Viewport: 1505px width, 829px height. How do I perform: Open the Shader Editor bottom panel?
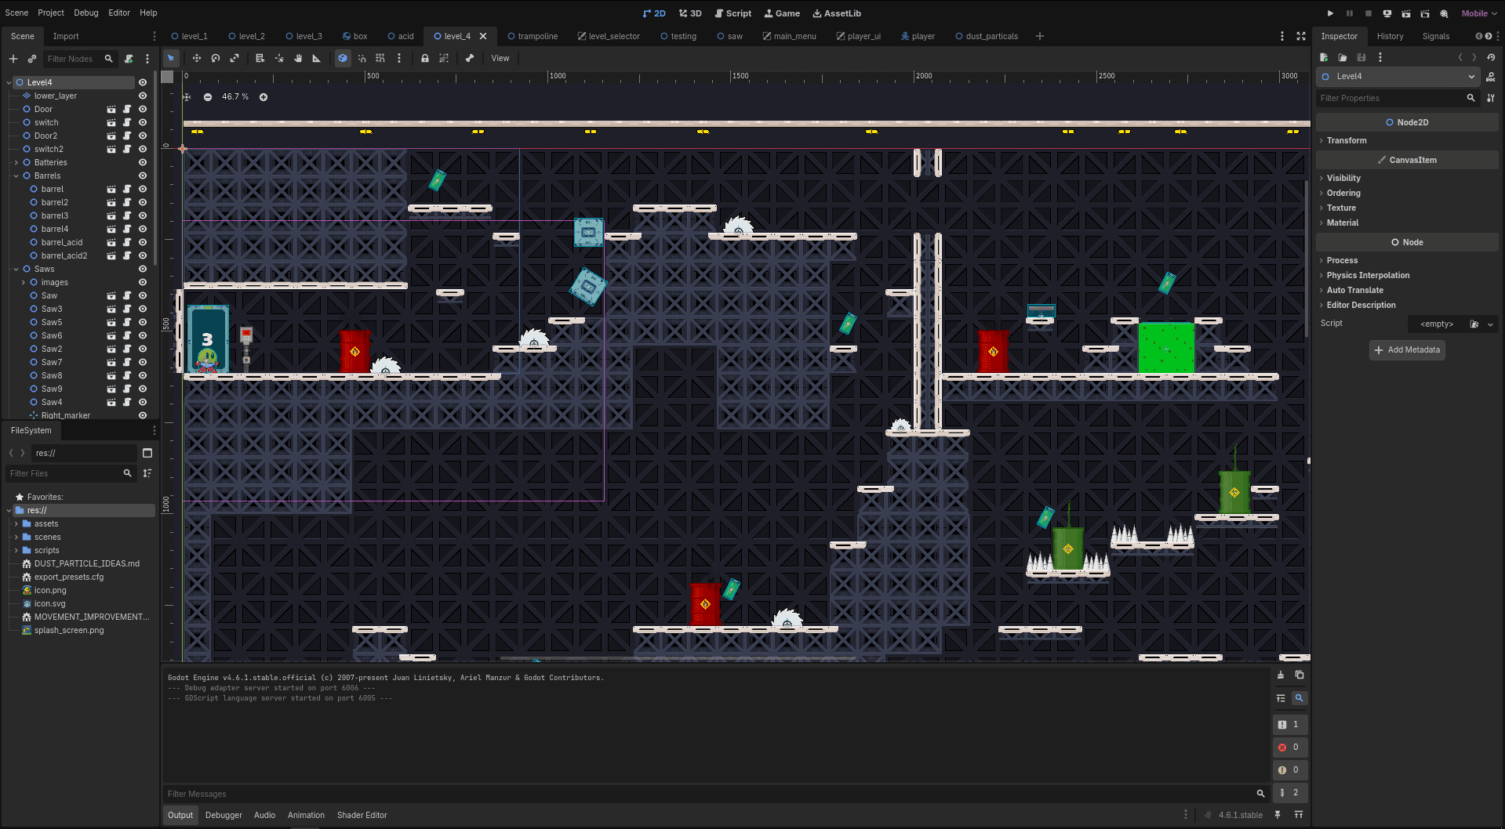pyautogui.click(x=362, y=815)
